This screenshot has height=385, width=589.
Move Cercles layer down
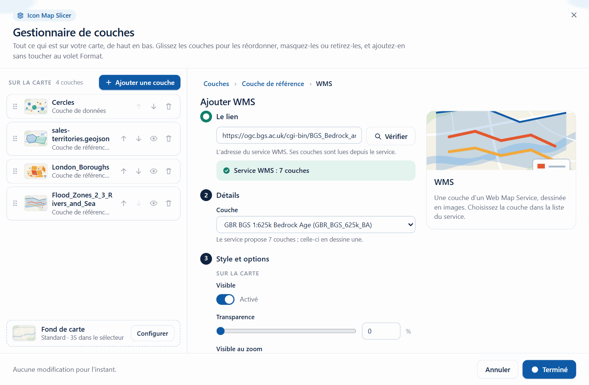click(x=154, y=107)
